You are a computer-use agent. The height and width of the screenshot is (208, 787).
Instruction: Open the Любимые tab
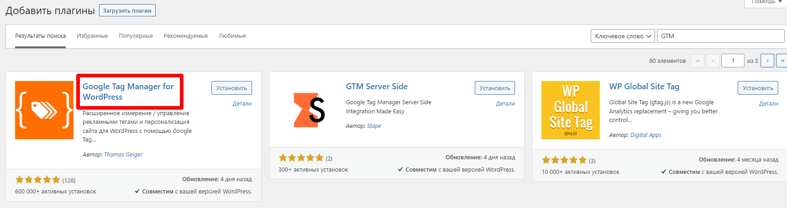pyautogui.click(x=232, y=36)
